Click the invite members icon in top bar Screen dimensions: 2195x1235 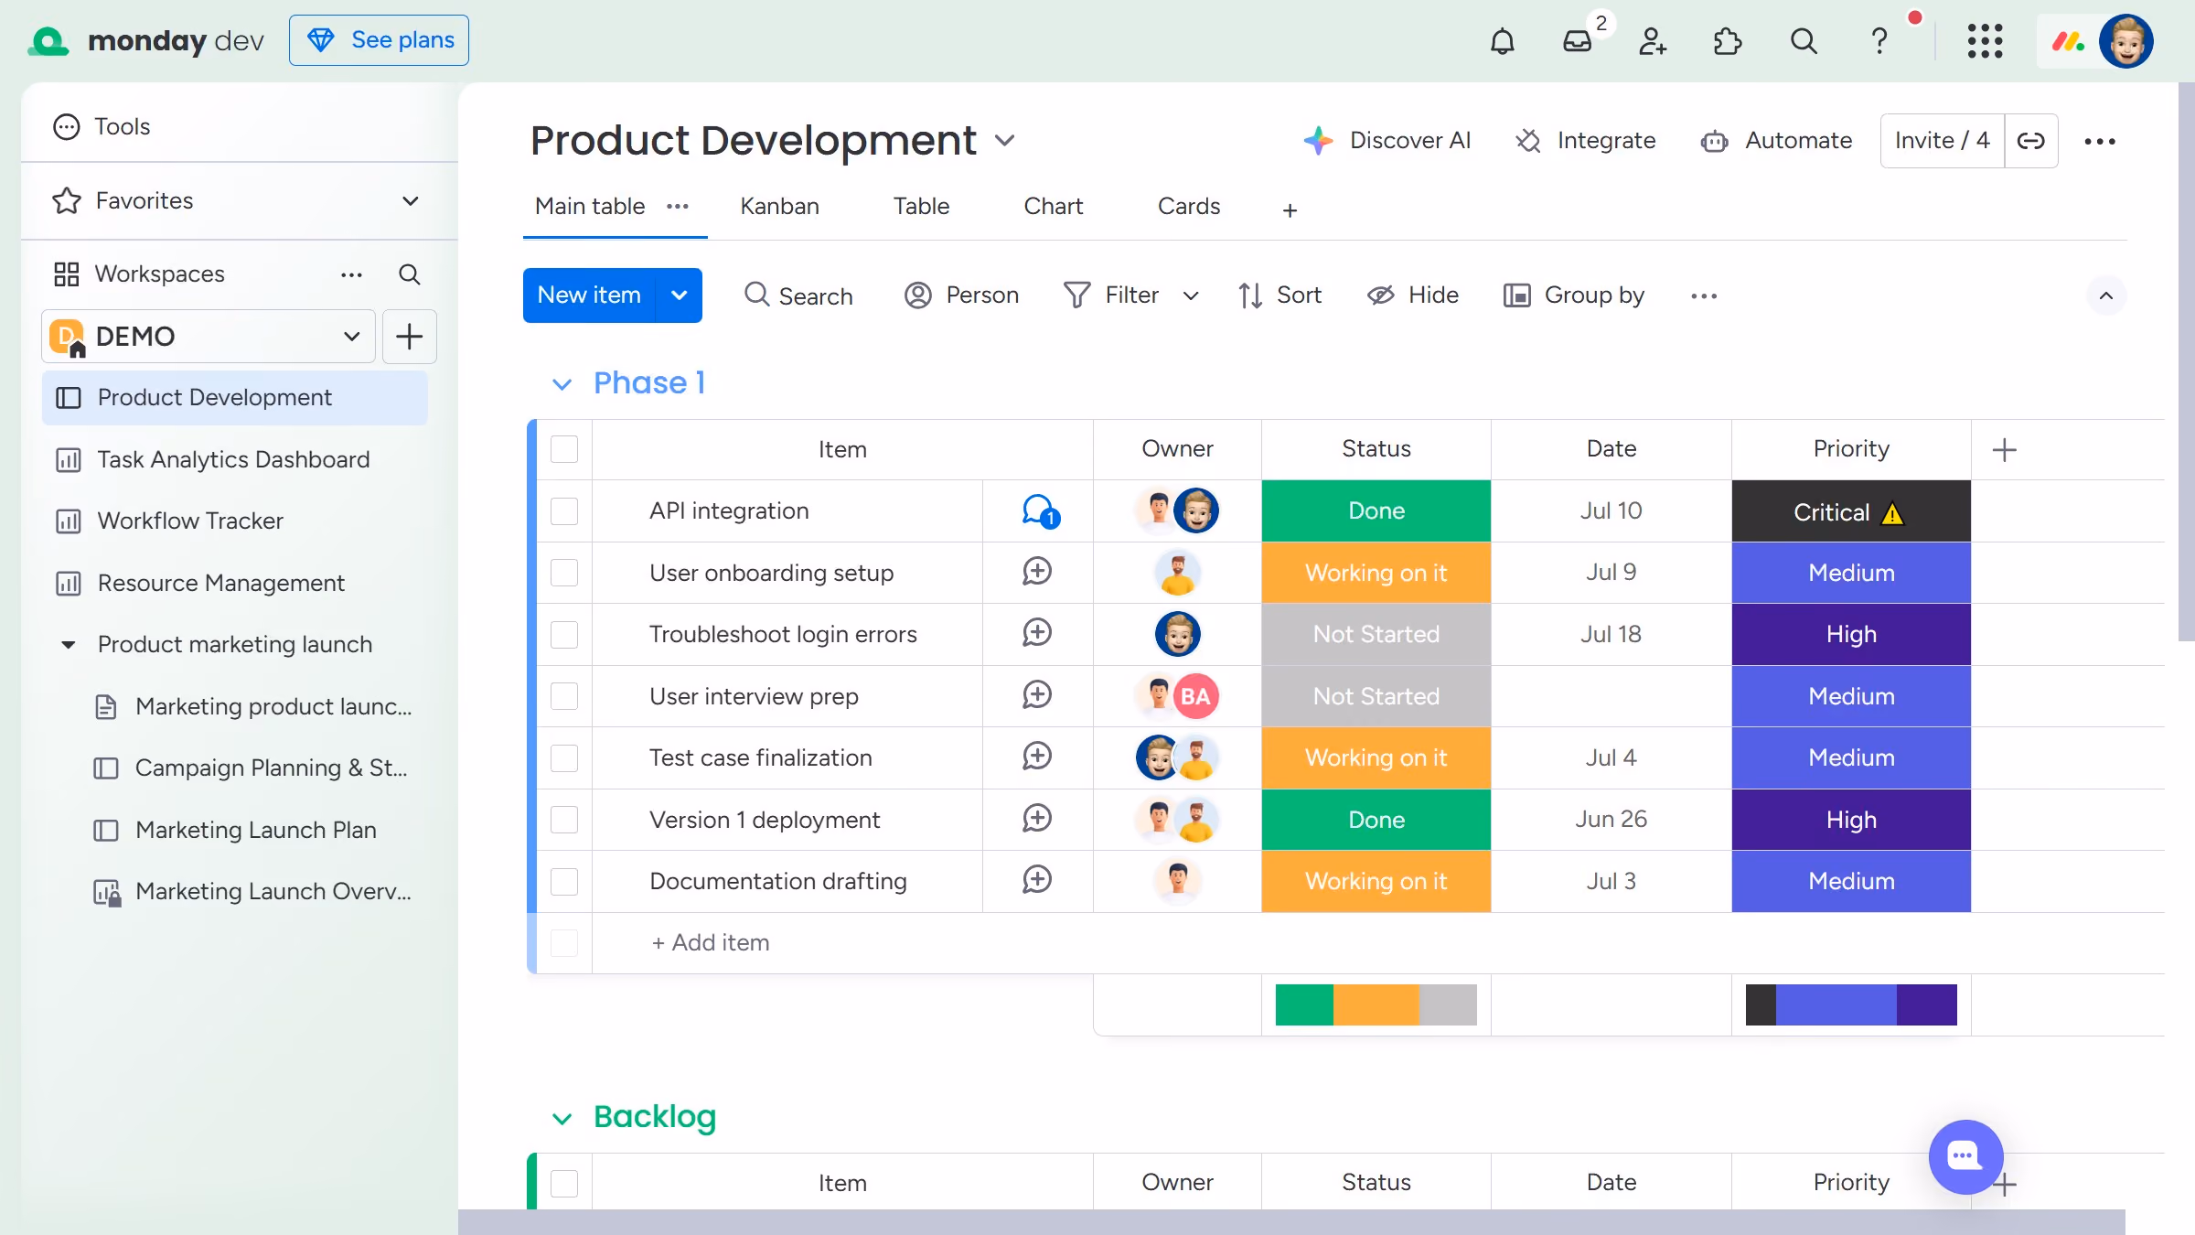click(x=1653, y=41)
